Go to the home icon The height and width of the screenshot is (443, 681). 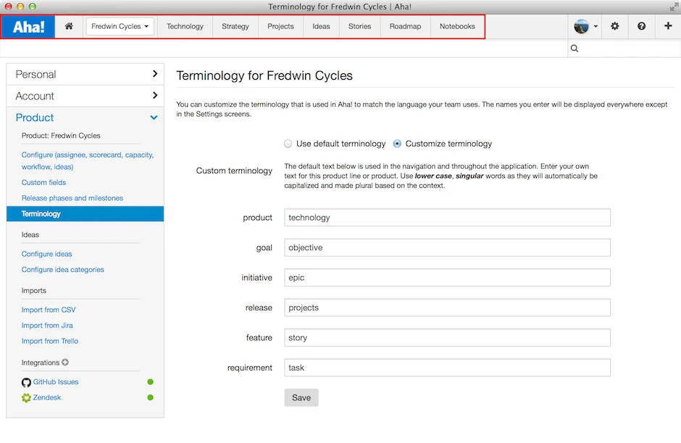point(69,26)
